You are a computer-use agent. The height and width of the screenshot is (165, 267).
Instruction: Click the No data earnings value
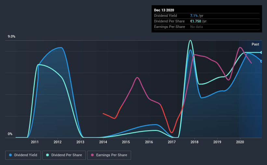(x=196, y=27)
